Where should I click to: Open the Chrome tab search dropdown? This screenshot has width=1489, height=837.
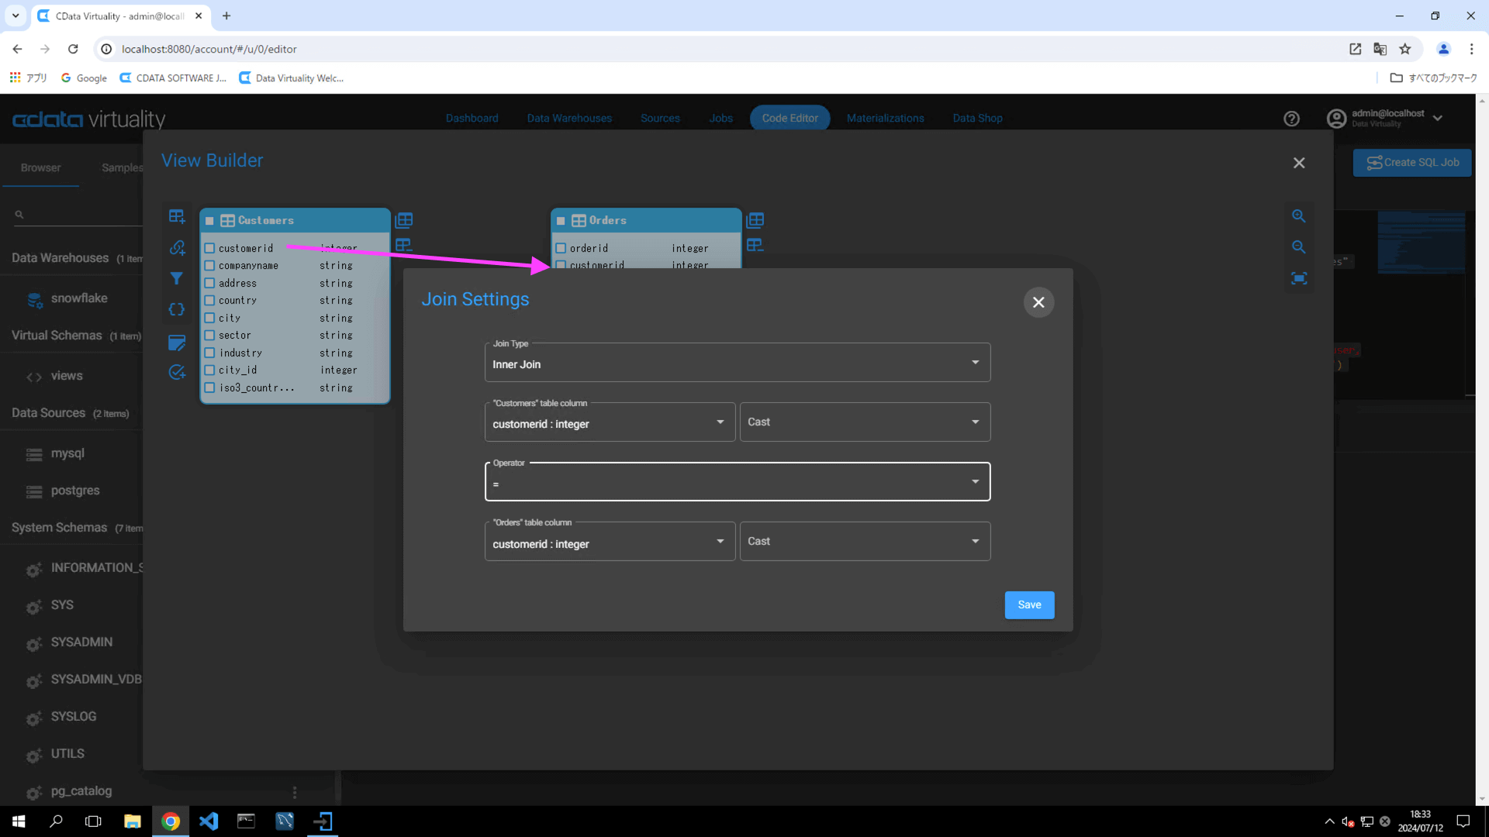point(16,15)
